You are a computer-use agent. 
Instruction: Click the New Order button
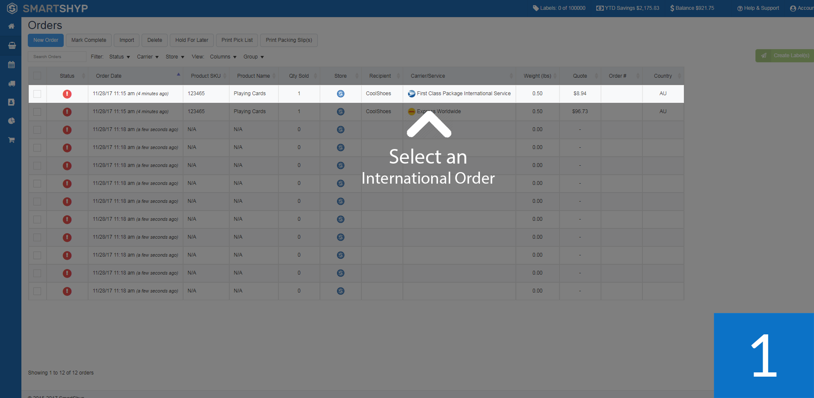click(46, 40)
